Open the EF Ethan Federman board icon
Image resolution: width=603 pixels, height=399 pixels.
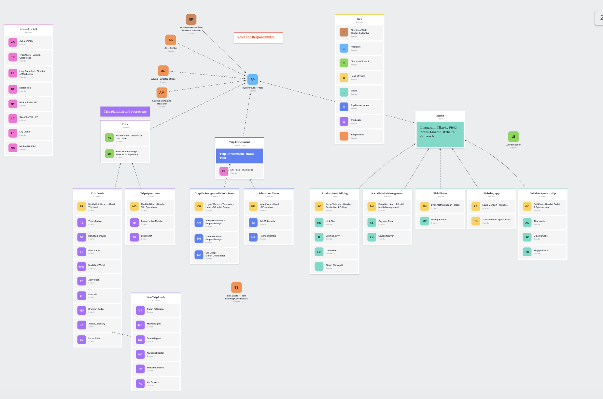[x=191, y=20]
